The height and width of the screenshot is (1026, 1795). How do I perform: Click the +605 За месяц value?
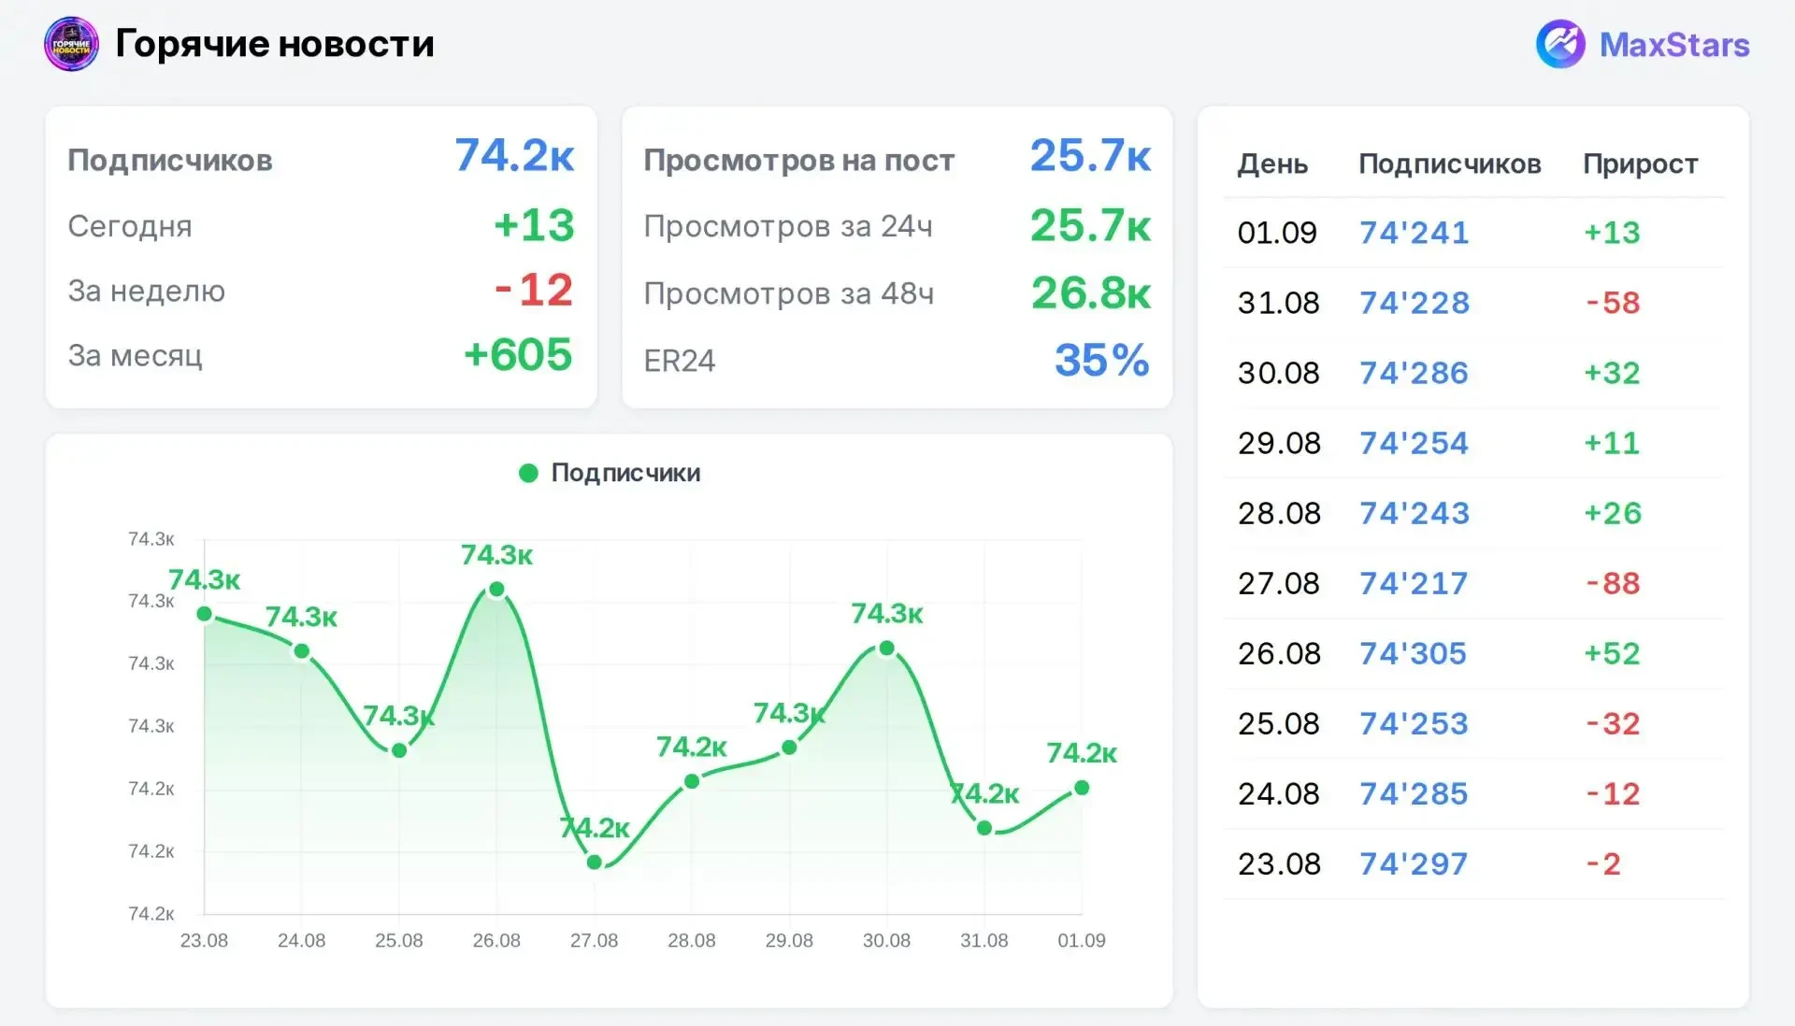(518, 354)
